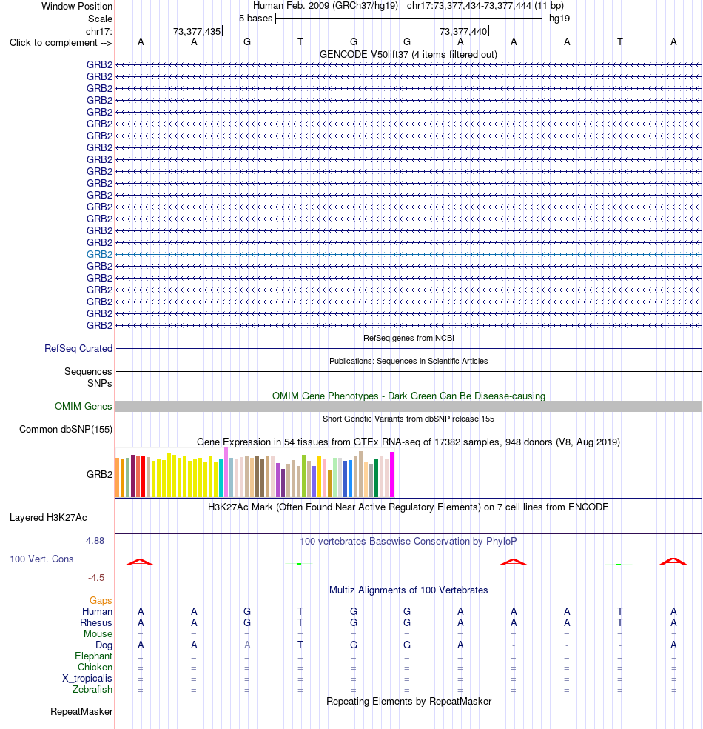The image size is (703, 729).
Task: Click the -4.5 PhyloP lower limit value
Action: point(97,578)
